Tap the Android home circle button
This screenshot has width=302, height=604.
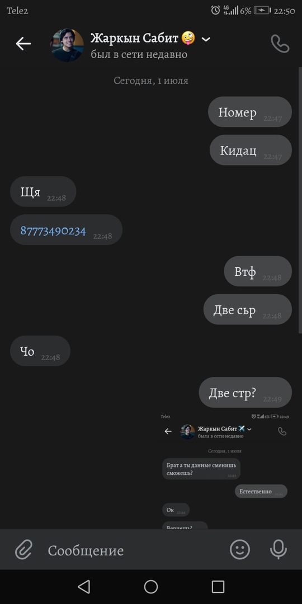click(x=151, y=587)
